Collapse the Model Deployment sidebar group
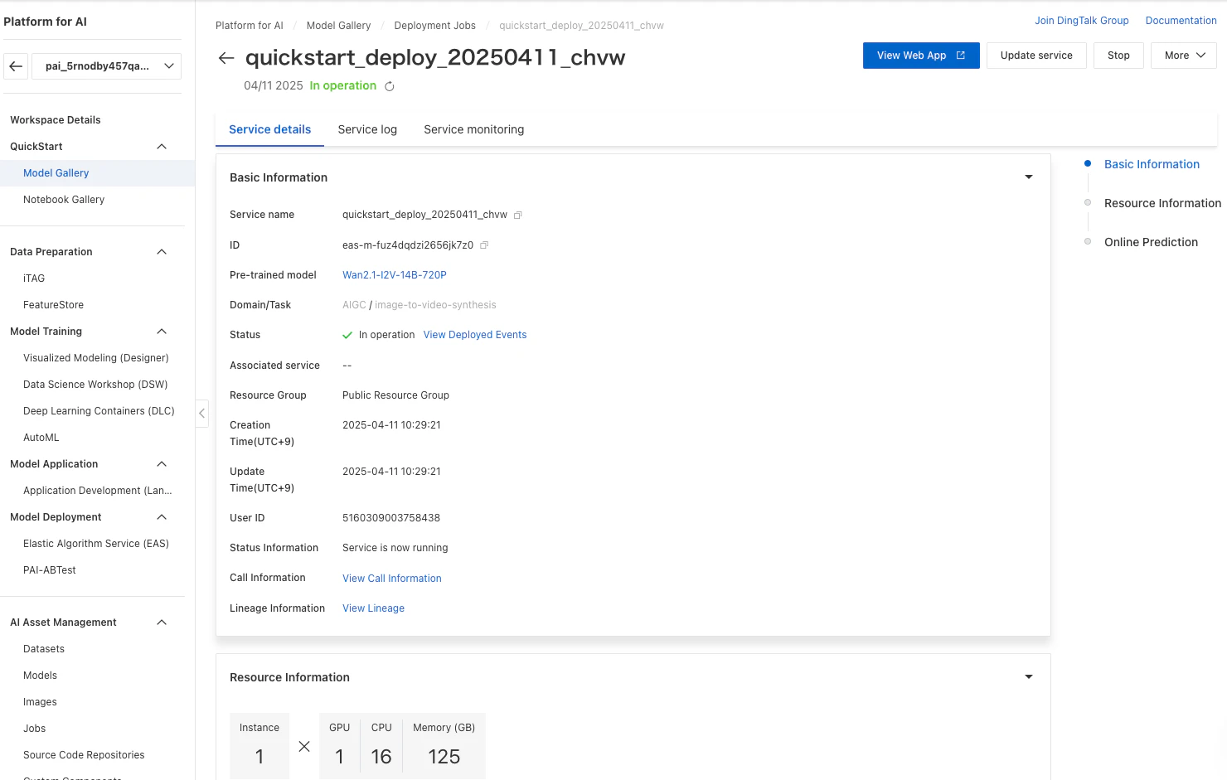The image size is (1227, 780). [162, 517]
